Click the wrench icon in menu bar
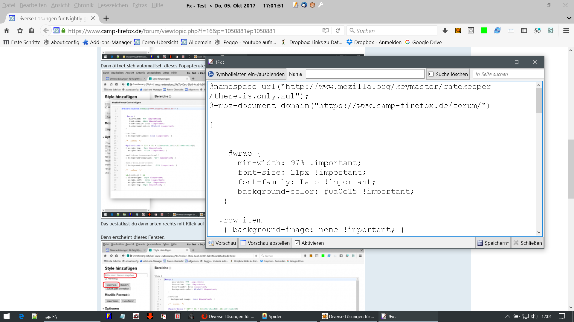Viewport: 574px width, 322px height. coord(321,5)
